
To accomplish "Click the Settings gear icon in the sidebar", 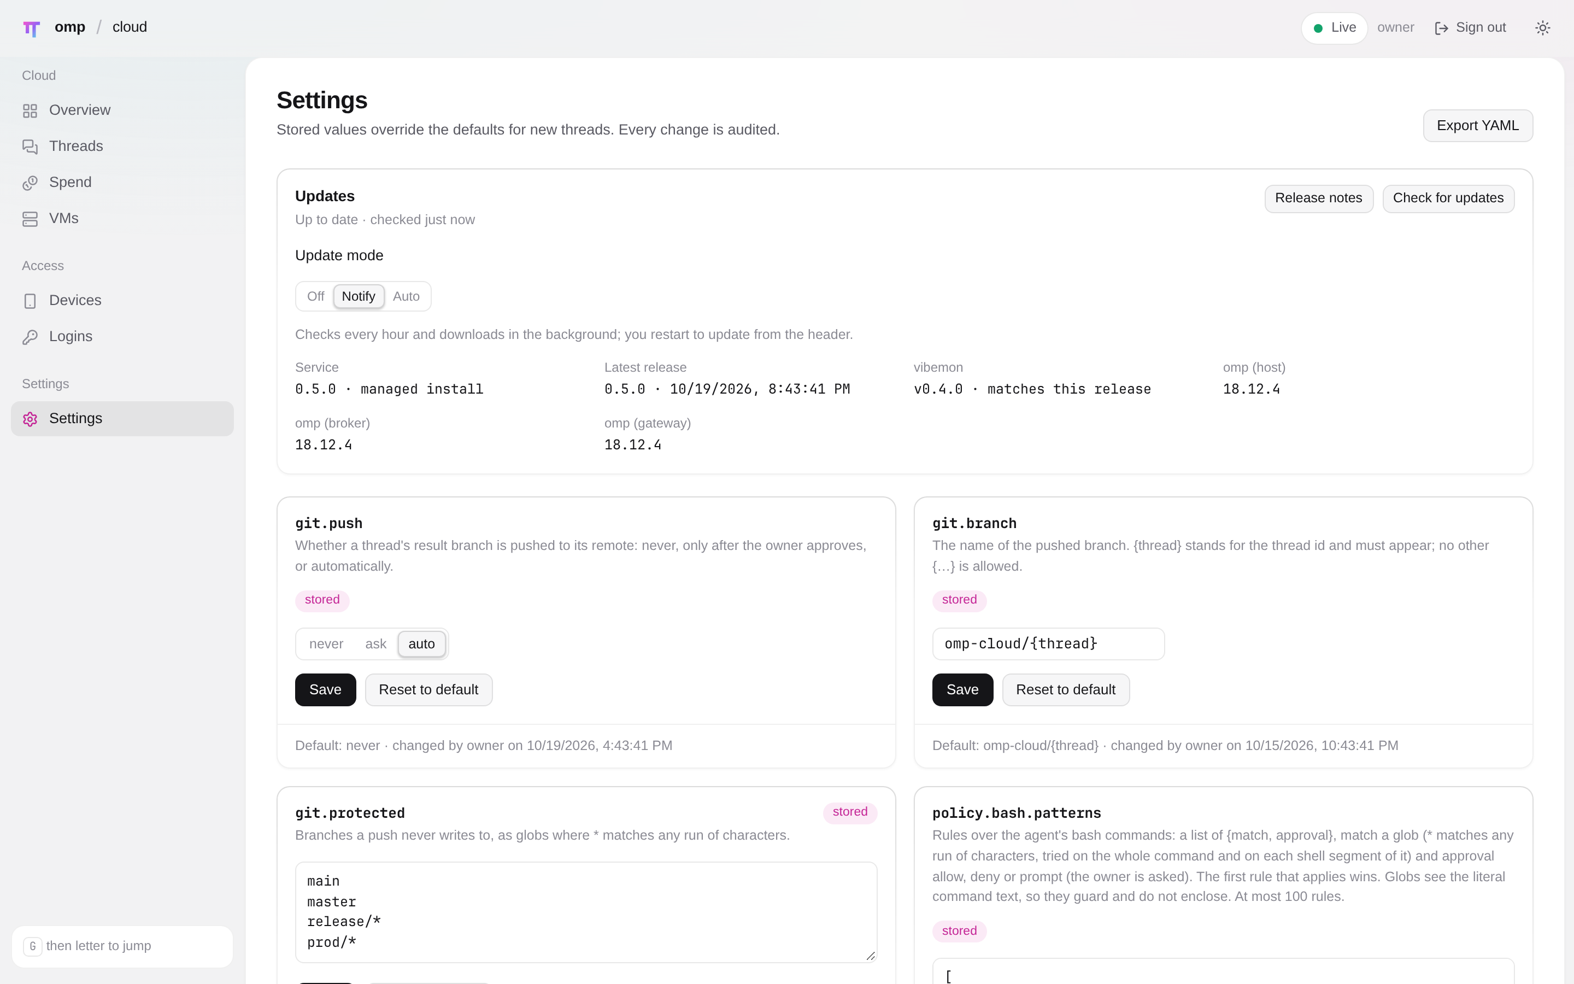I will click(30, 419).
